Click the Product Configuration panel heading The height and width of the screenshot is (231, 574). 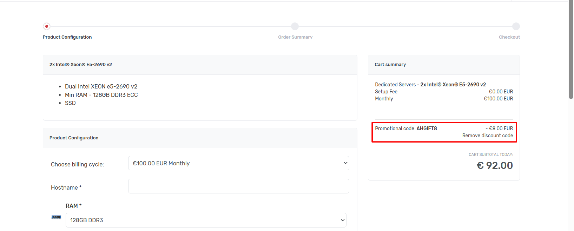coord(74,138)
